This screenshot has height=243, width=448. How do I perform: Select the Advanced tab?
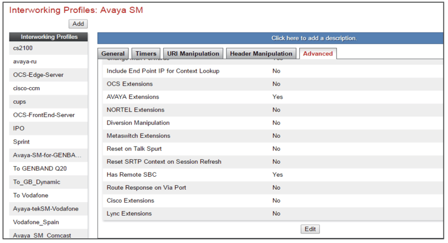(x=318, y=53)
